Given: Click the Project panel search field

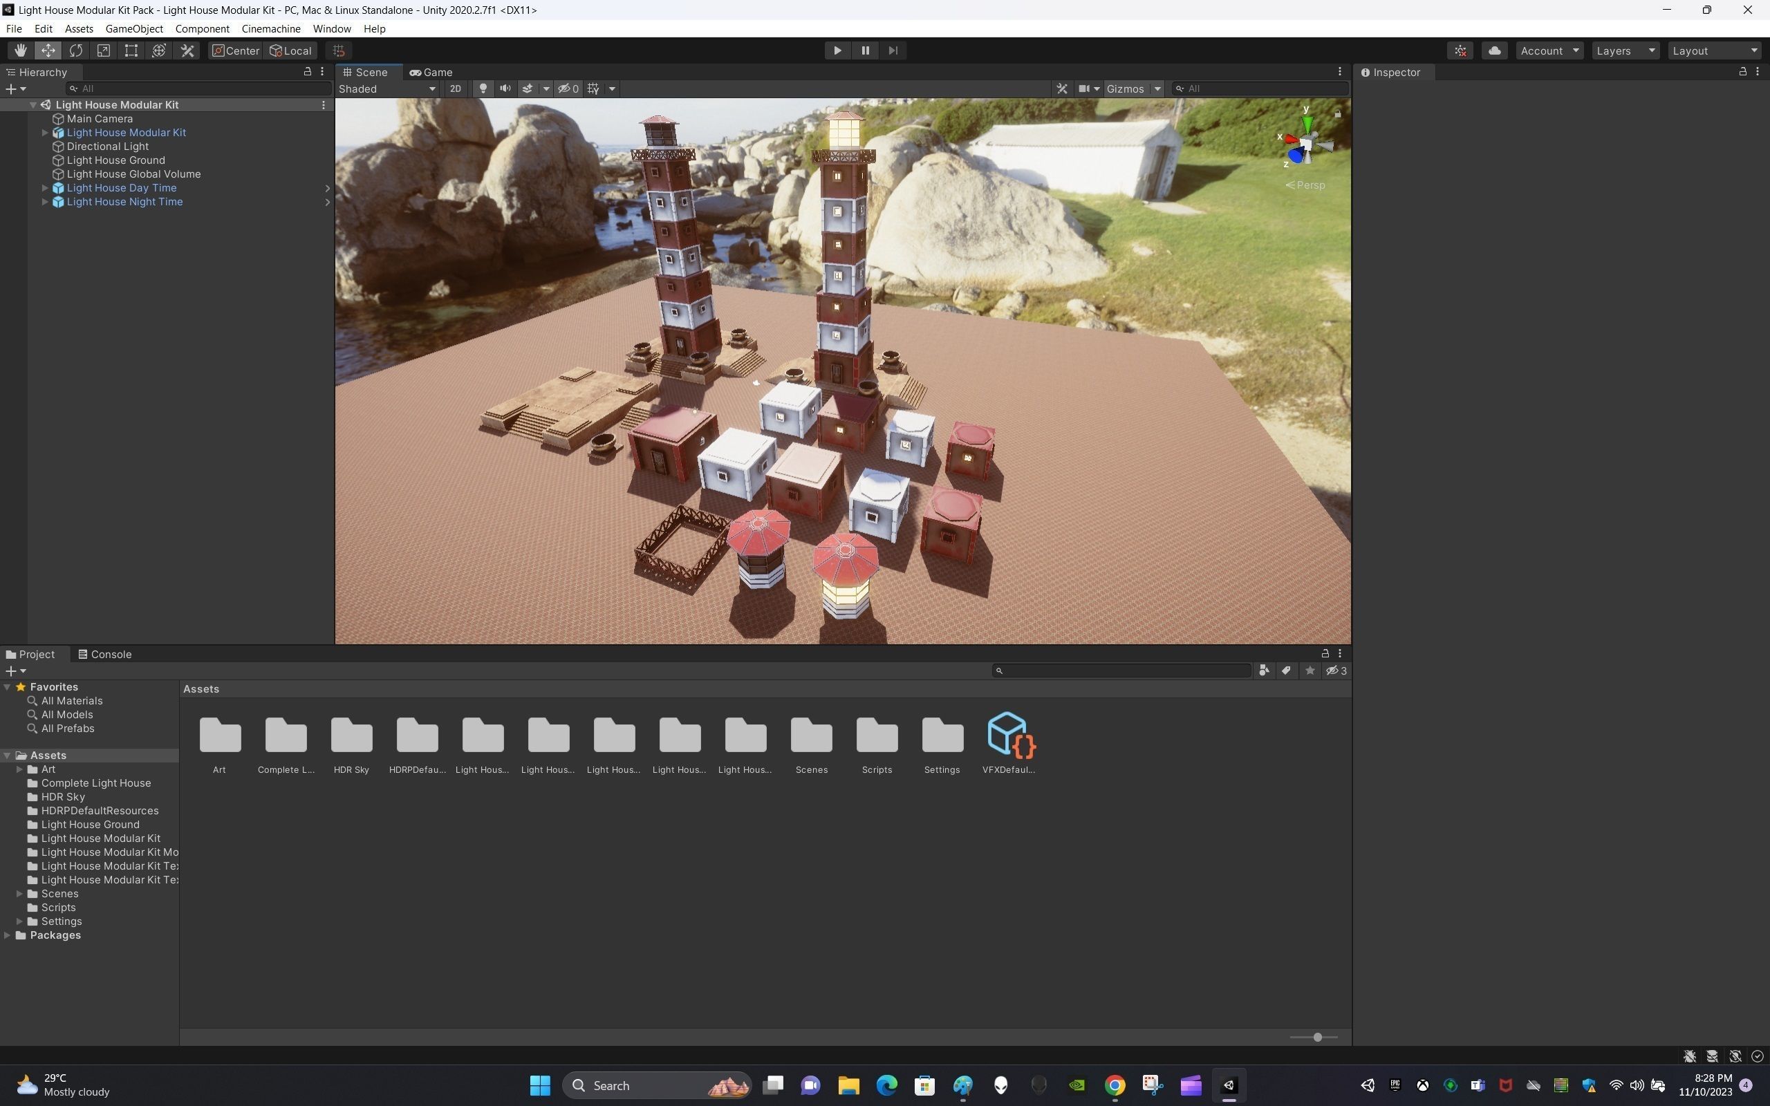Looking at the screenshot, I should coord(1123,671).
